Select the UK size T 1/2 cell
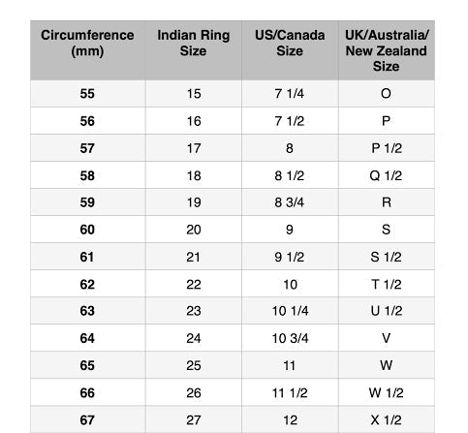The height and width of the screenshot is (433, 468). tap(387, 284)
